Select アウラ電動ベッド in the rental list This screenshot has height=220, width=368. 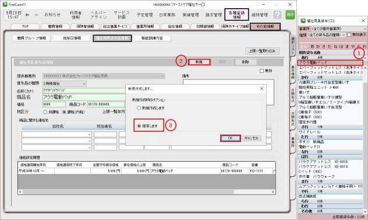pos(330,62)
